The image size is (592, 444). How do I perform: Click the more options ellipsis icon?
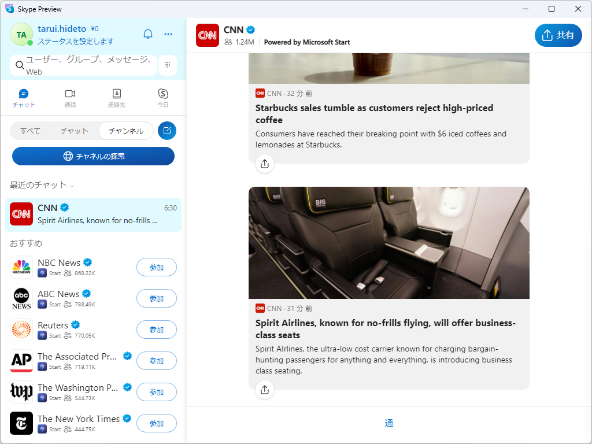point(168,34)
